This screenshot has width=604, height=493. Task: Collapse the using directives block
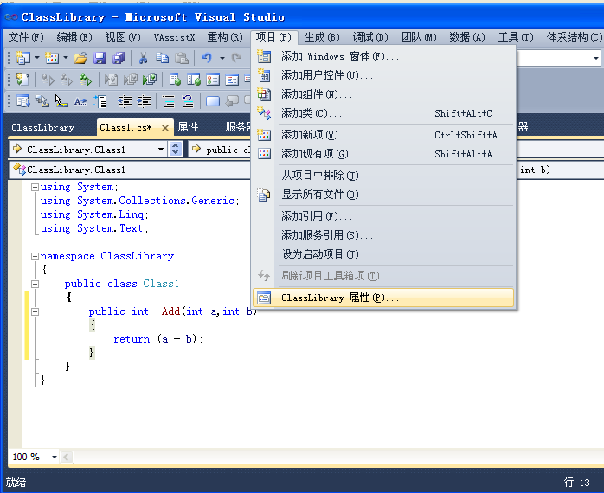pyautogui.click(x=35, y=187)
